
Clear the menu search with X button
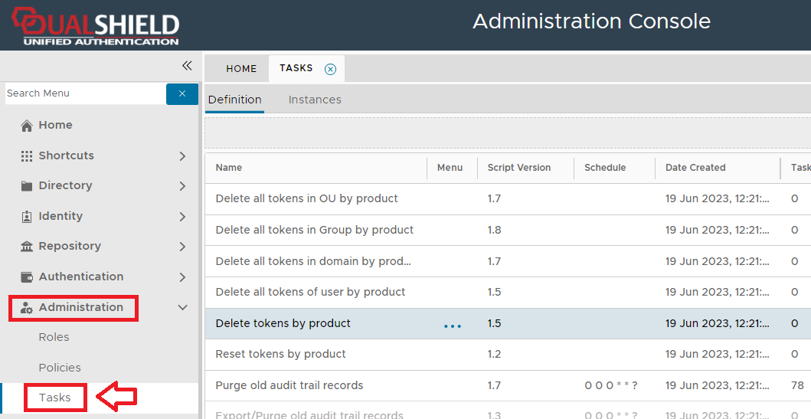tap(182, 93)
